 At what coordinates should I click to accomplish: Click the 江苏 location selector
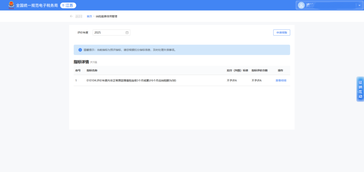68,5
